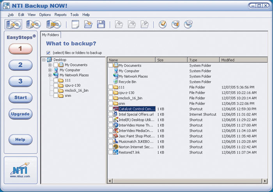This screenshot has height=192, width=273.
Task: Go to EasySteps step 1
Action: tap(21, 49)
